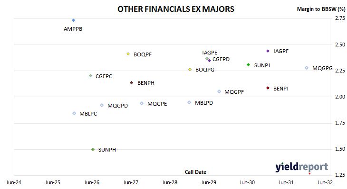
Task: Select the IAGPF purple diamond marker
Action: pos(268,51)
